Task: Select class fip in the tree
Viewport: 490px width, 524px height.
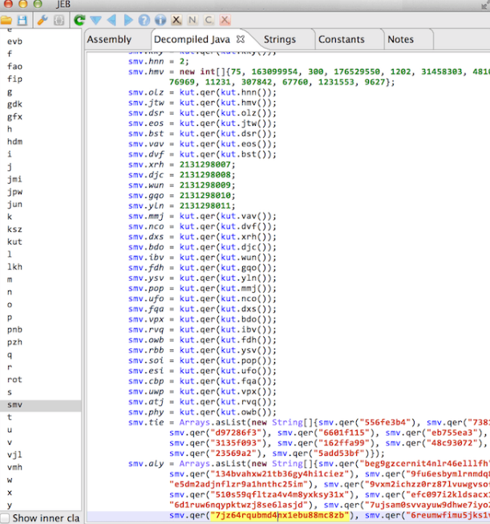Action: pyautogui.click(x=15, y=79)
